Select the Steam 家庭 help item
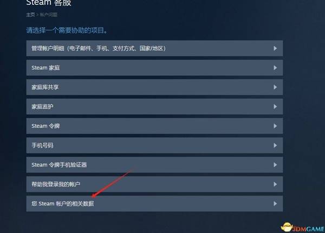This screenshot has height=233, width=325. (x=154, y=68)
